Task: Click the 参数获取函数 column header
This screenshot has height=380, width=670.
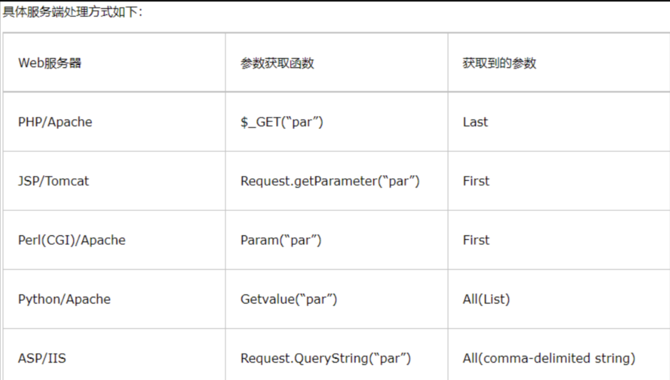Action: (277, 63)
